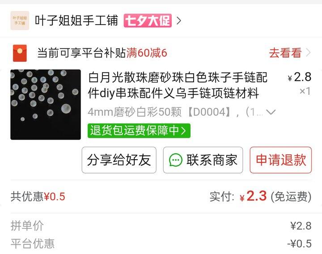Open the white beads product thumbnail

(46, 105)
